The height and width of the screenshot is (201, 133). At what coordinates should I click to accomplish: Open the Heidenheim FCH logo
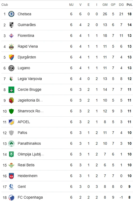coord(11,176)
